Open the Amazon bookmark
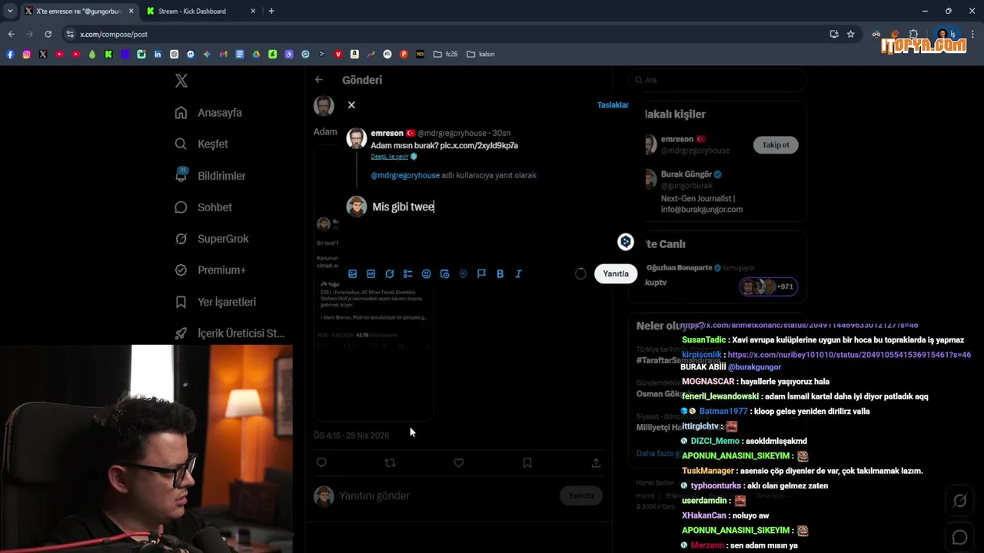This screenshot has height=553, width=984. click(354, 54)
